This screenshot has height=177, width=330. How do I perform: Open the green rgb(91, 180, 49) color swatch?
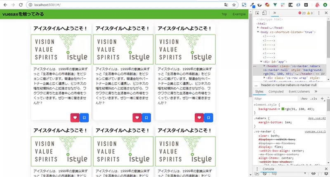pos(283,109)
